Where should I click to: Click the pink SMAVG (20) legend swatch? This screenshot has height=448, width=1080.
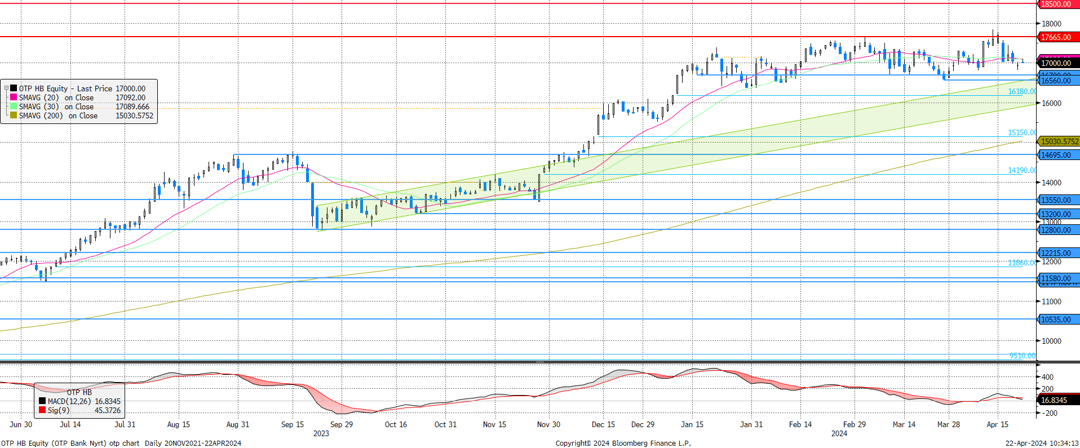point(14,97)
